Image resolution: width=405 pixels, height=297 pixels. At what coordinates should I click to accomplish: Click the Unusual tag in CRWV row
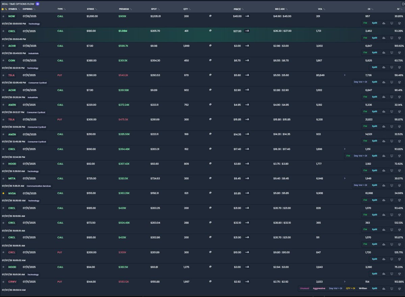coord(304,289)
